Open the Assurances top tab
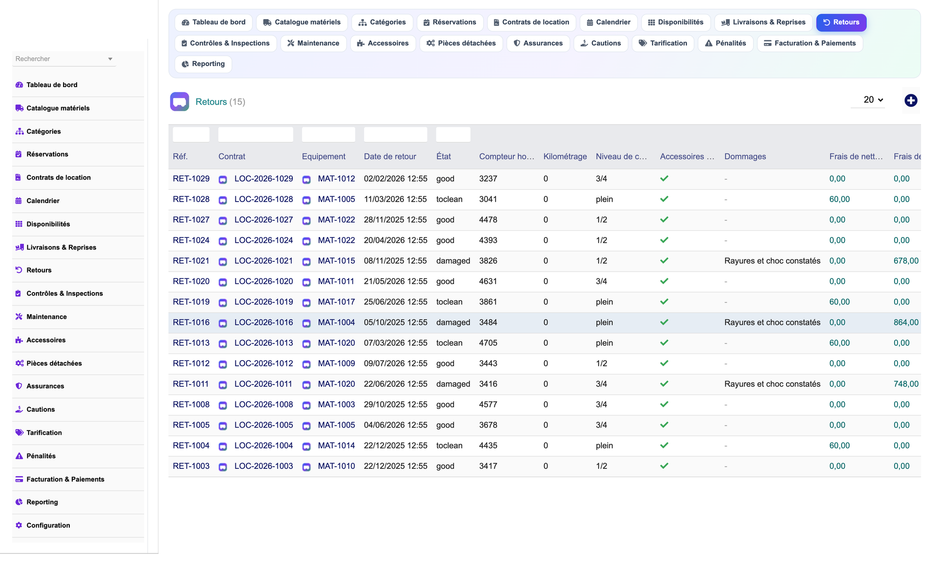This screenshot has width=931, height=577. (538, 43)
